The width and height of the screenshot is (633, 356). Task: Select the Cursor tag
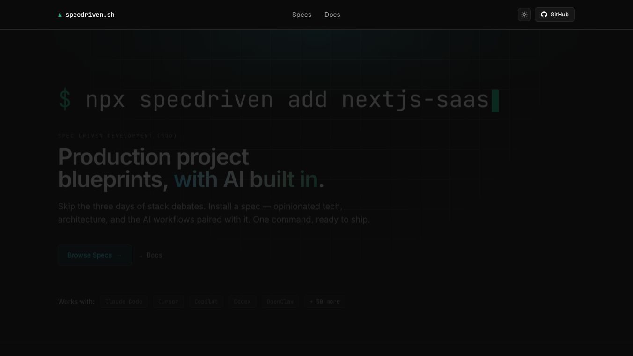[168, 301]
